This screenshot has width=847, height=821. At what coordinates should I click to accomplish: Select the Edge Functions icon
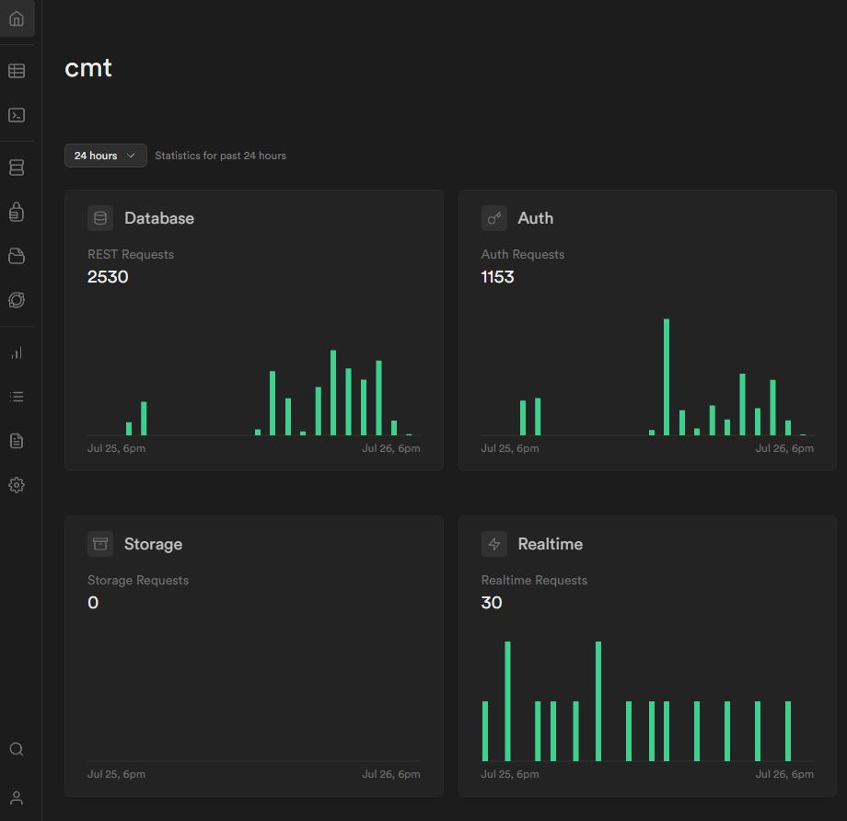point(17,300)
